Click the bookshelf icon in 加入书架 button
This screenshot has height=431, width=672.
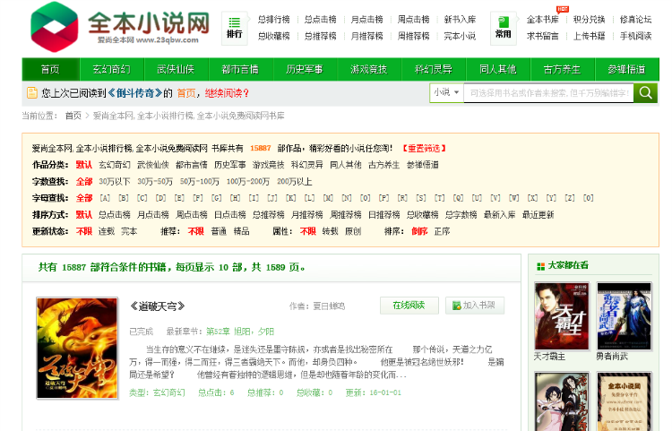(456, 306)
